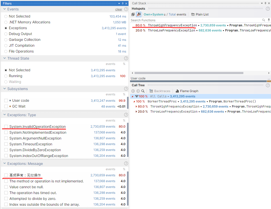271x209 pixels.
Task: Select the ThrowHighFrequencyException hotspot row
Action: (201, 25)
